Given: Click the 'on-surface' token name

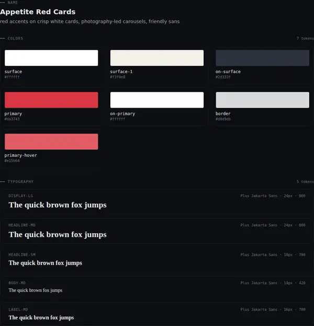Looking at the screenshot, I should click(x=228, y=72).
